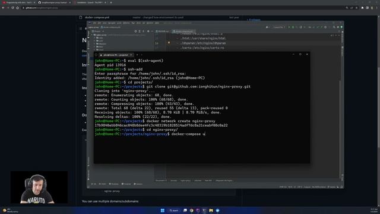Open the Project view dropdown
This screenshot has width=380, height=214.
[x=98, y=32]
